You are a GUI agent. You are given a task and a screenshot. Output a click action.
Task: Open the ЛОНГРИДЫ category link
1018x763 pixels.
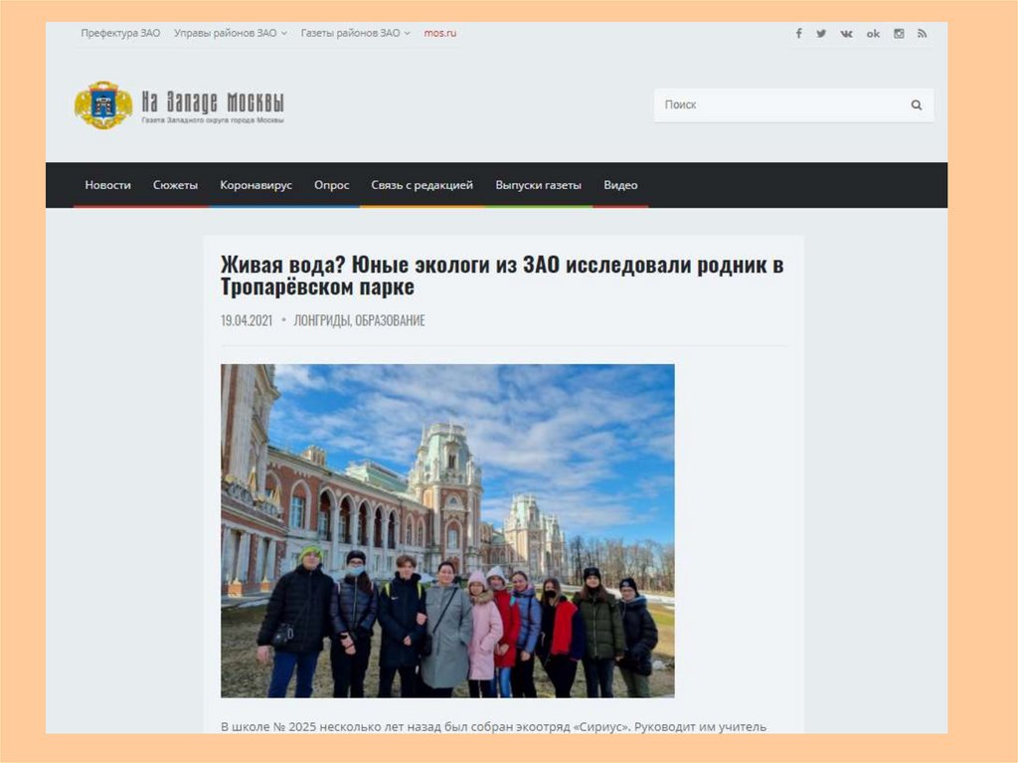322,320
